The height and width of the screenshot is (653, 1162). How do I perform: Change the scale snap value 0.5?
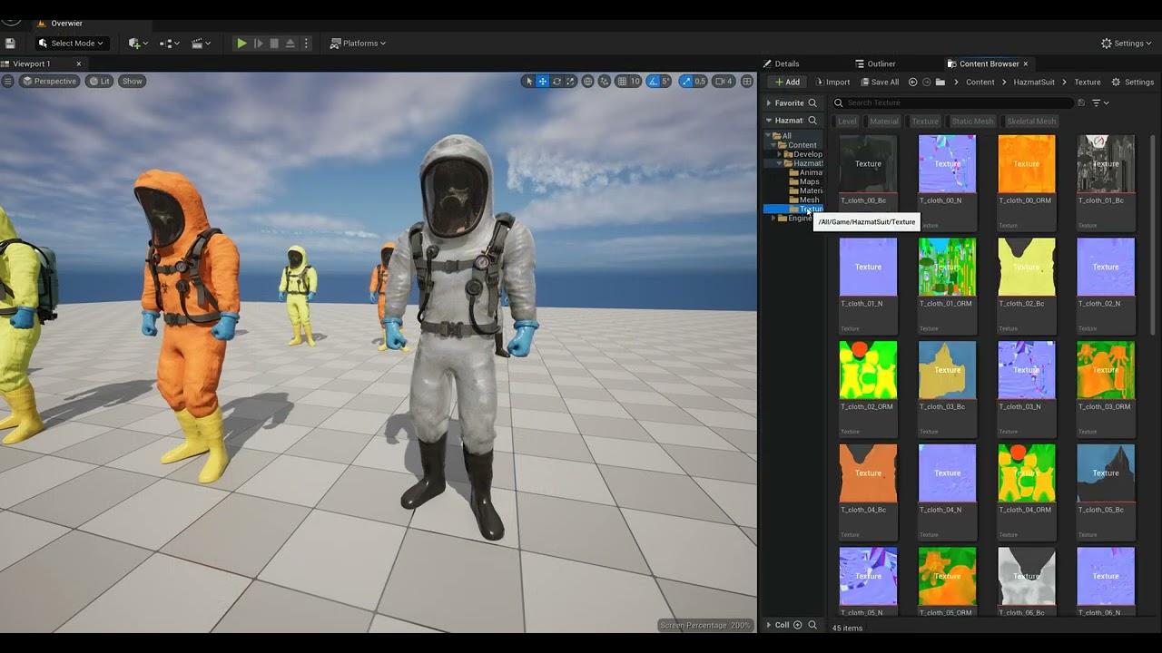[x=700, y=81]
